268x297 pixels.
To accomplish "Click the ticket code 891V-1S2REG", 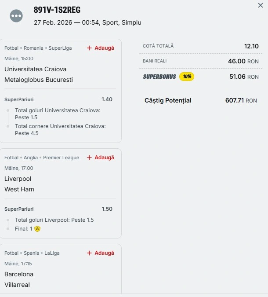I will (x=57, y=10).
